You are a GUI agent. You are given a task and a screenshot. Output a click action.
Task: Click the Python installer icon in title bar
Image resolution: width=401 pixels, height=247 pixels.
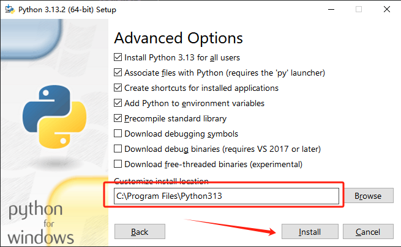10,9
